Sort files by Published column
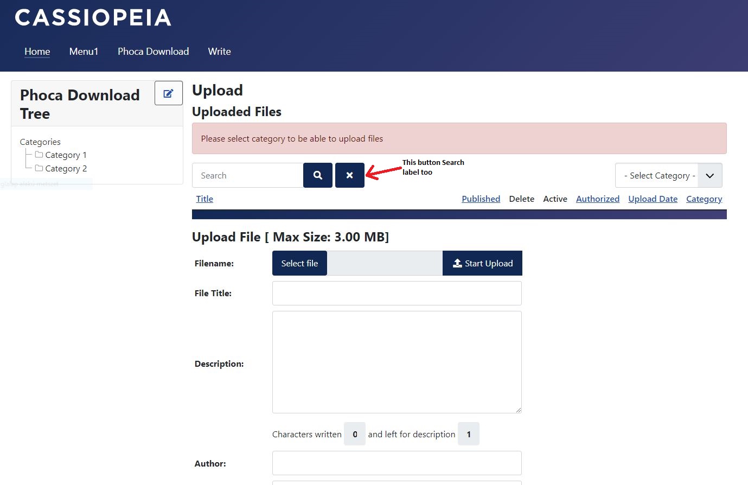 tap(481, 199)
